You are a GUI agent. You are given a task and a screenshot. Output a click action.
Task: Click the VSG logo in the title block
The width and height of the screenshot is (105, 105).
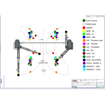[x=74, y=81]
